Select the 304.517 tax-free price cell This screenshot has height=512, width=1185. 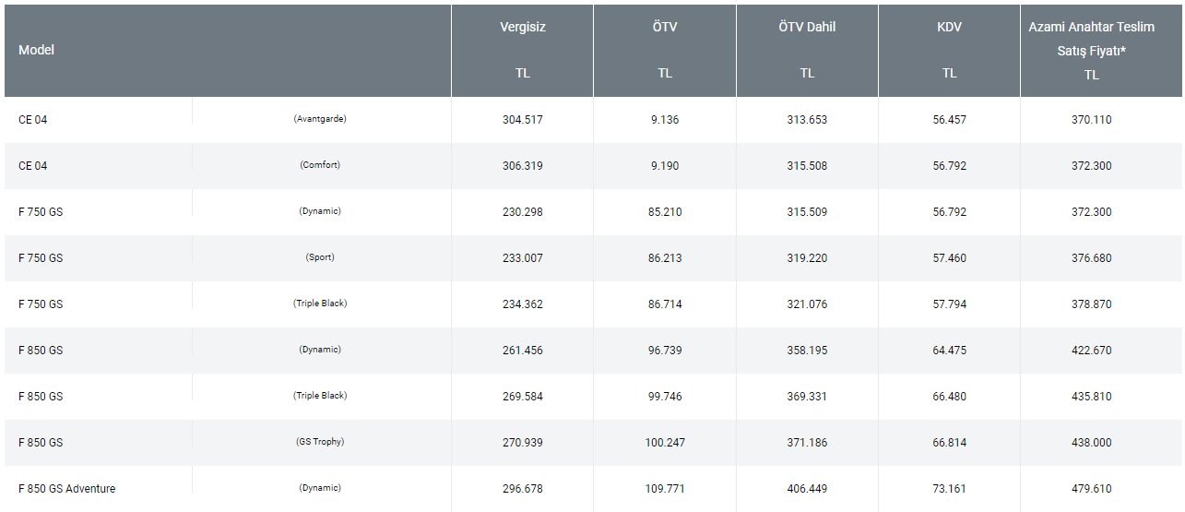523,120
